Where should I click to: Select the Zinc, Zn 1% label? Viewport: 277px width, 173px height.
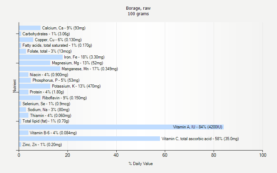point(42,145)
